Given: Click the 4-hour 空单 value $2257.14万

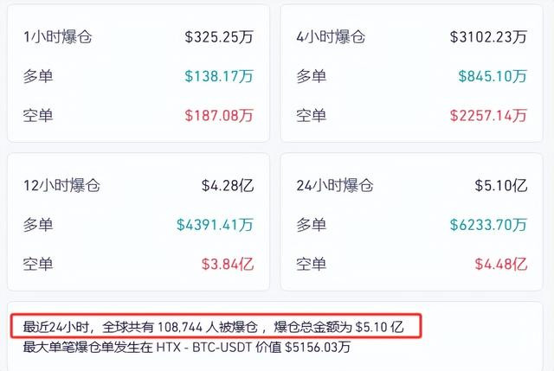Looking at the screenshot, I should point(488,115).
